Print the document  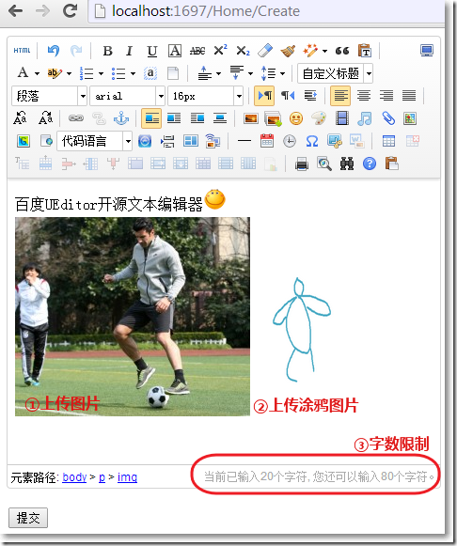click(302, 164)
